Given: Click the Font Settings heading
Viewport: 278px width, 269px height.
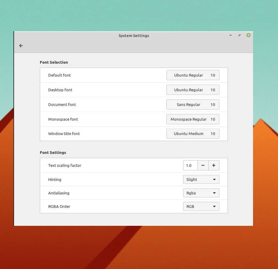Looking at the screenshot, I should 53,153.
